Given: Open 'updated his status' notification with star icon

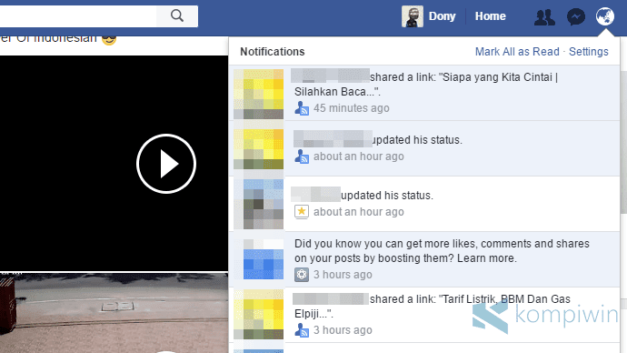Looking at the screenshot, I should [424, 204].
